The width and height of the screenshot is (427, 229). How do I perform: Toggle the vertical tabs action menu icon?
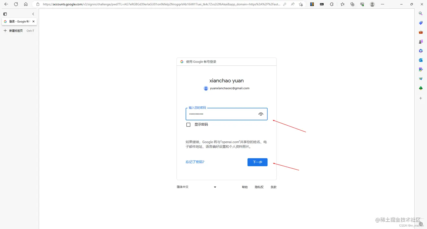5,14
